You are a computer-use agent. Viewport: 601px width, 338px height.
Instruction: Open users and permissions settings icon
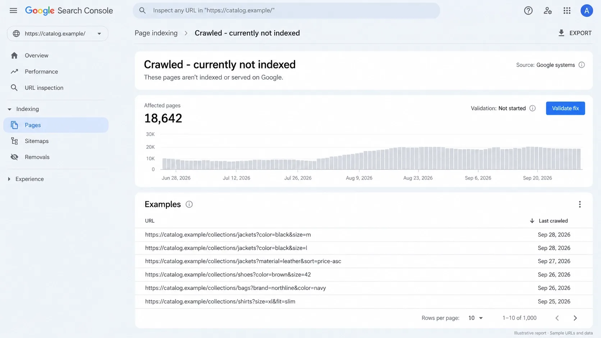coord(547,11)
